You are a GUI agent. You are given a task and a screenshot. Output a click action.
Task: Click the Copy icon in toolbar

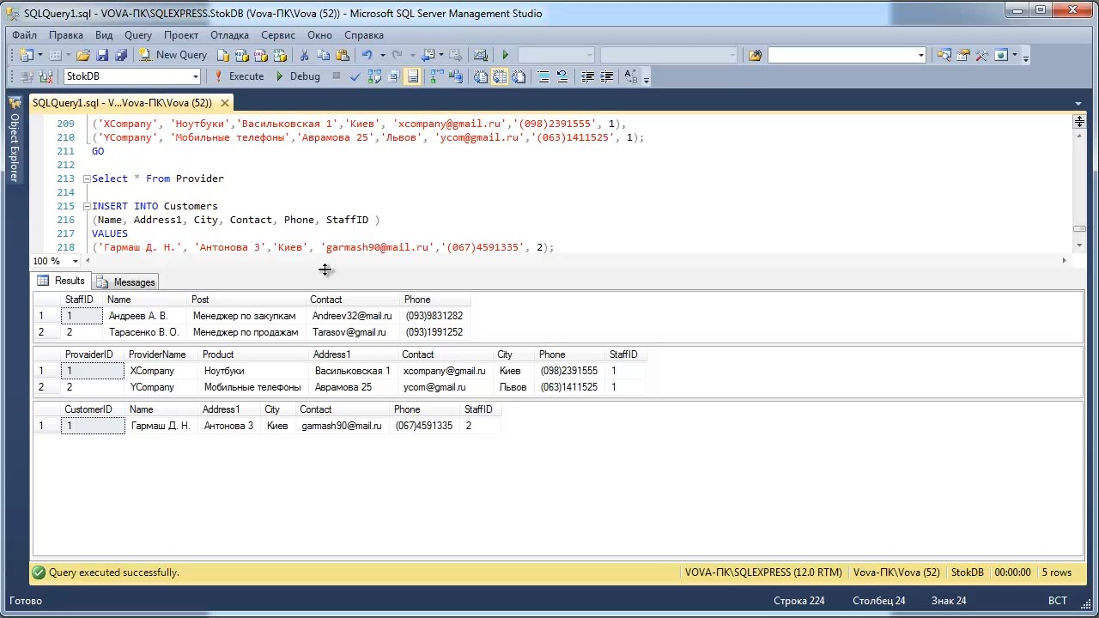coord(323,55)
